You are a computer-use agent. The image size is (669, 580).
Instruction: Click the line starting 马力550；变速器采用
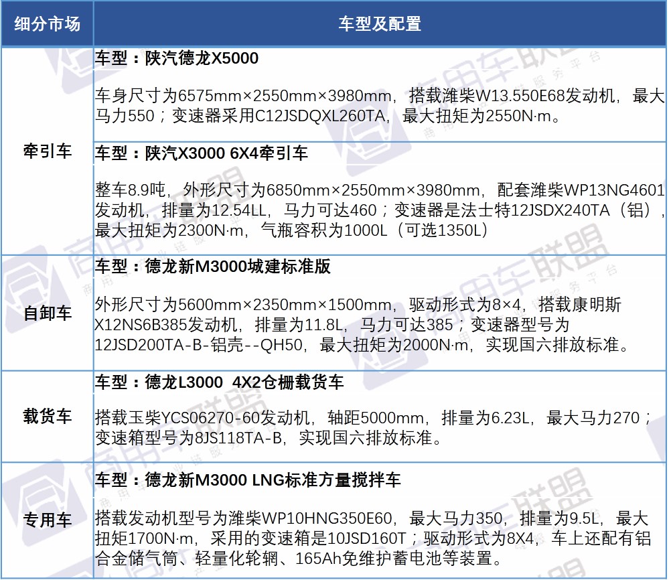coord(327,116)
